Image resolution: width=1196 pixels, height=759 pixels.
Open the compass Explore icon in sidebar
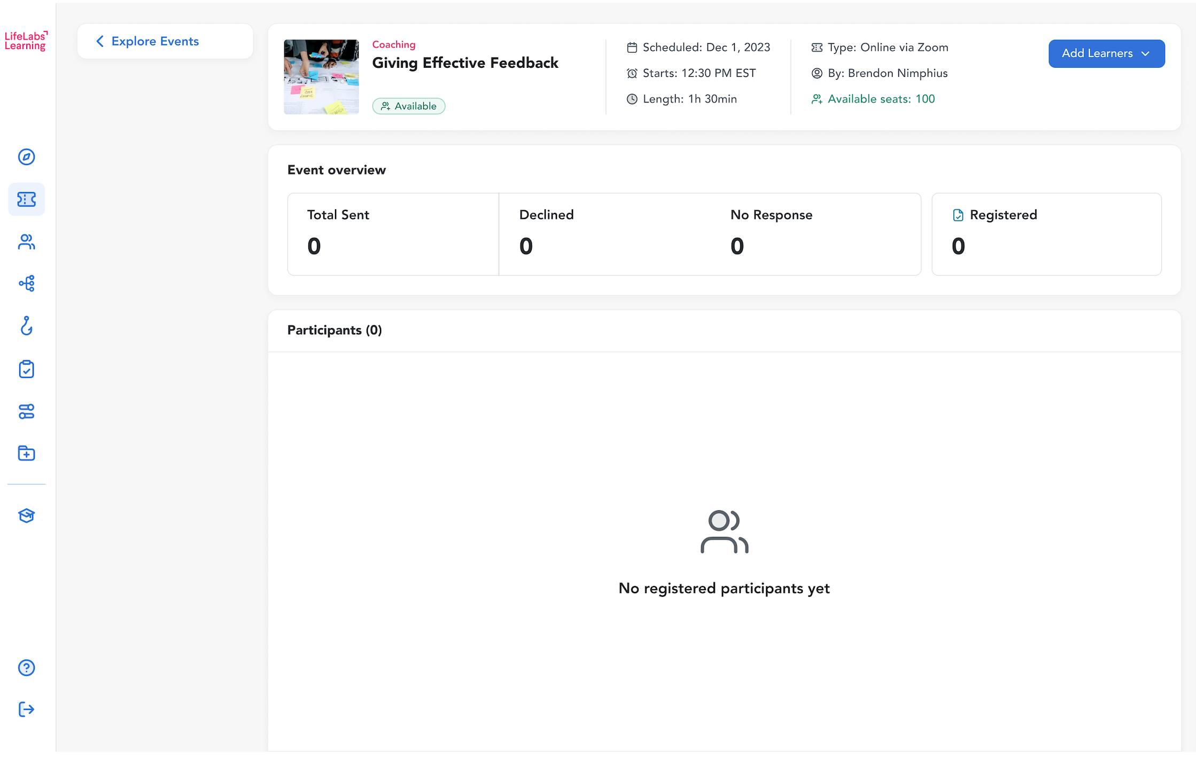(26, 157)
